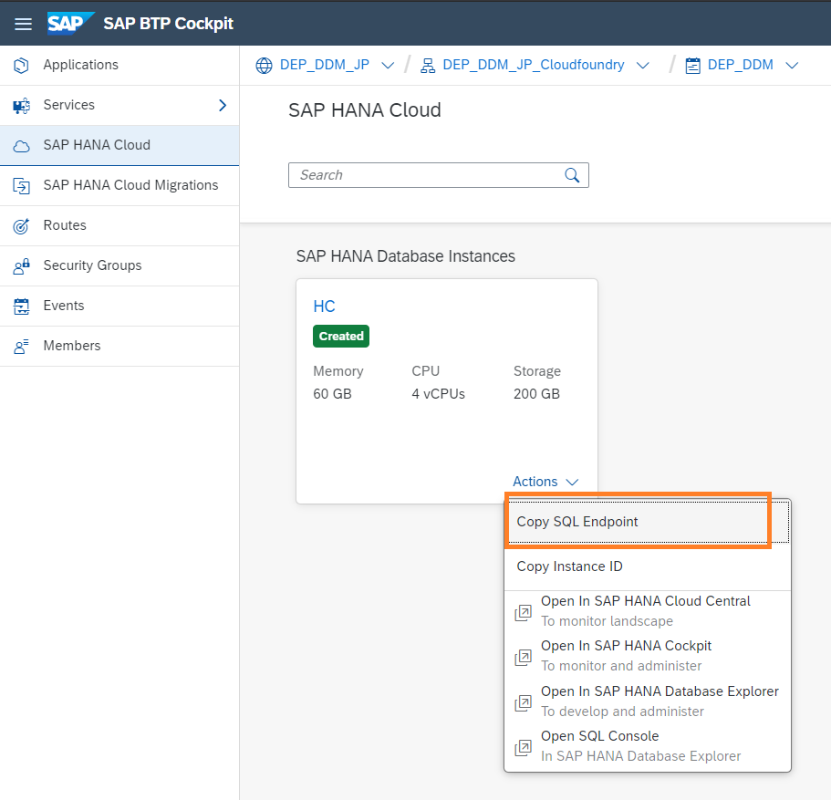Image resolution: width=831 pixels, height=800 pixels.
Task: Collapse the Actions menu on HC card
Action: (545, 482)
